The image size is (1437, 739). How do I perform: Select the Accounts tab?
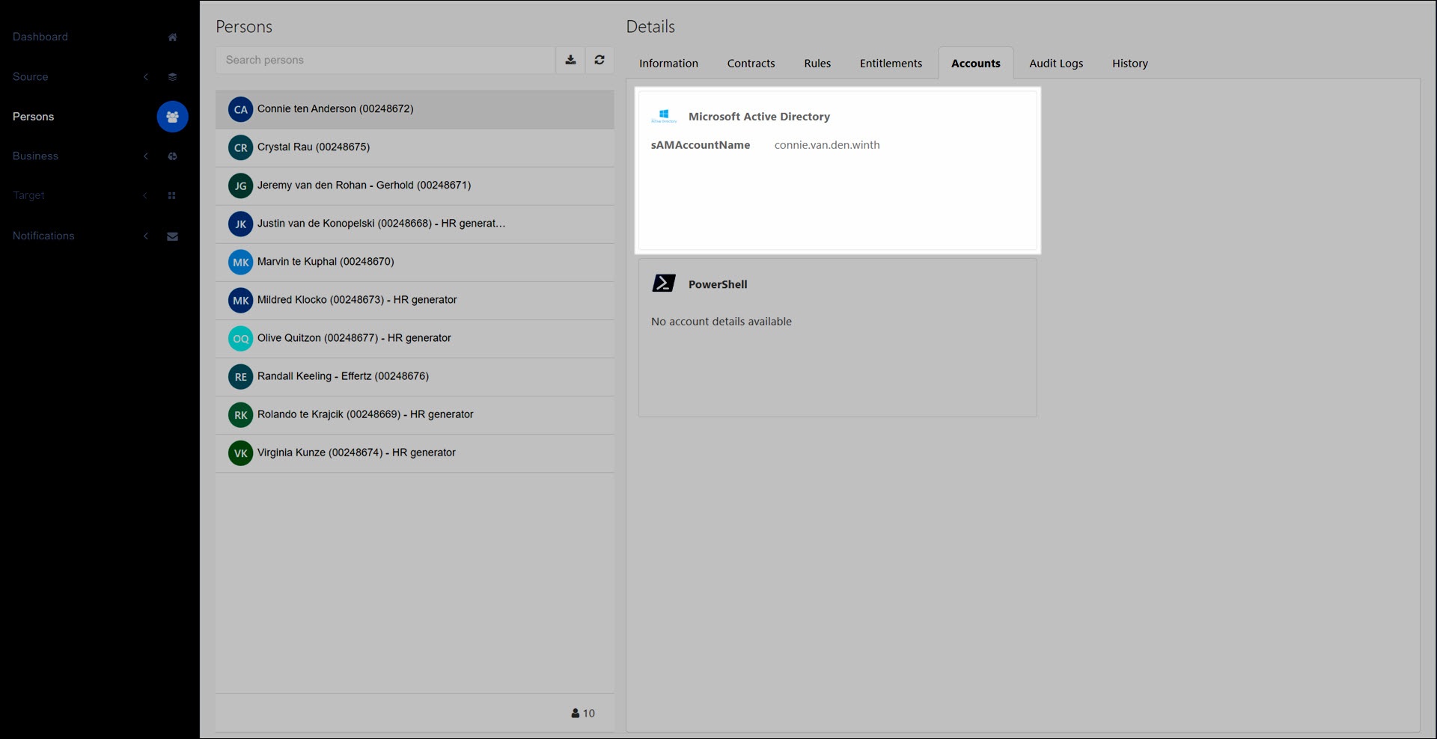pos(975,64)
